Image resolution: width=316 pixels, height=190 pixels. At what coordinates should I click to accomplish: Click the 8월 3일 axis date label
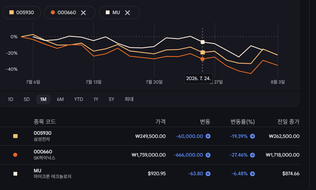coord(278,82)
